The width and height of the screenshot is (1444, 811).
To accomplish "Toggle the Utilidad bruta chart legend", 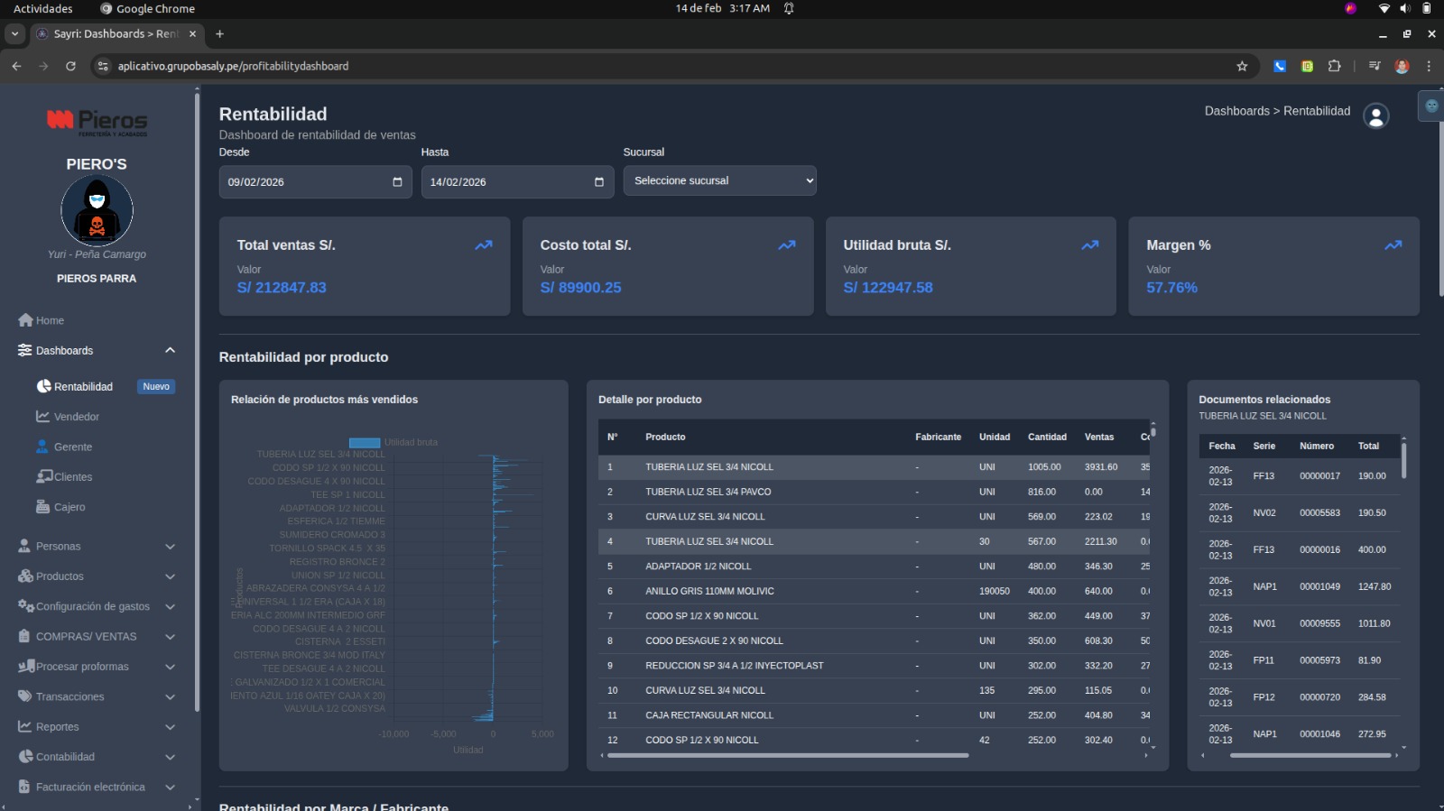I will tap(365, 442).
